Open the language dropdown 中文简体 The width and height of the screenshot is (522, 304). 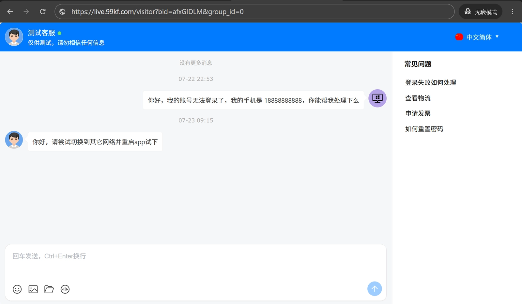[x=477, y=37]
